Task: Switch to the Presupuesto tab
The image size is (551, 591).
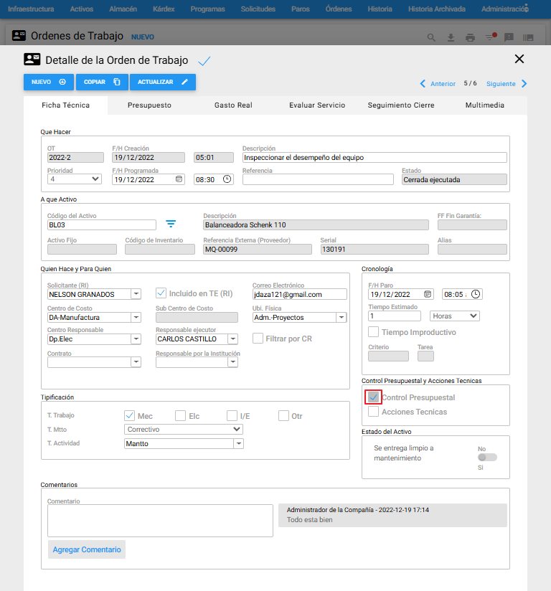Action: (149, 105)
